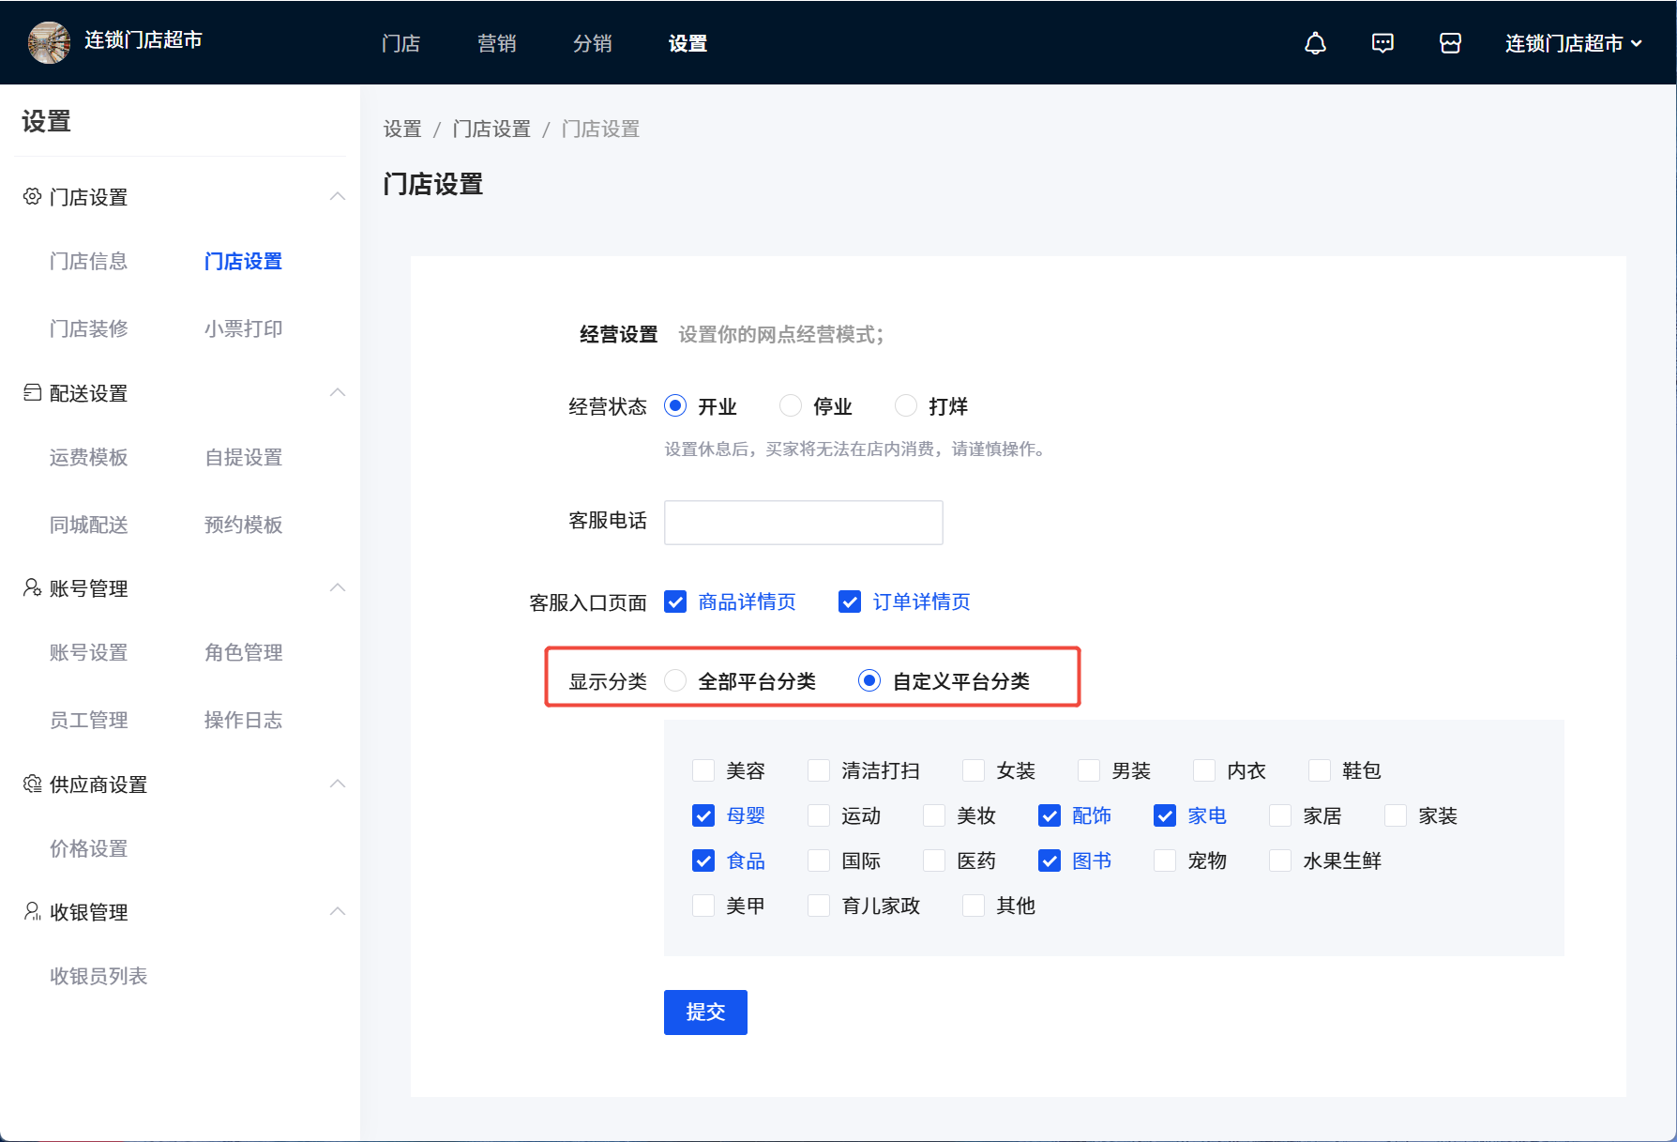Click the store avatar logo

pyautogui.click(x=49, y=42)
